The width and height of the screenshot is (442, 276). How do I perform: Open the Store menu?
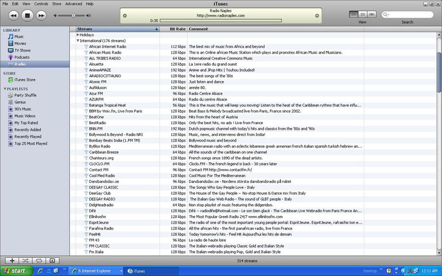point(57,4)
